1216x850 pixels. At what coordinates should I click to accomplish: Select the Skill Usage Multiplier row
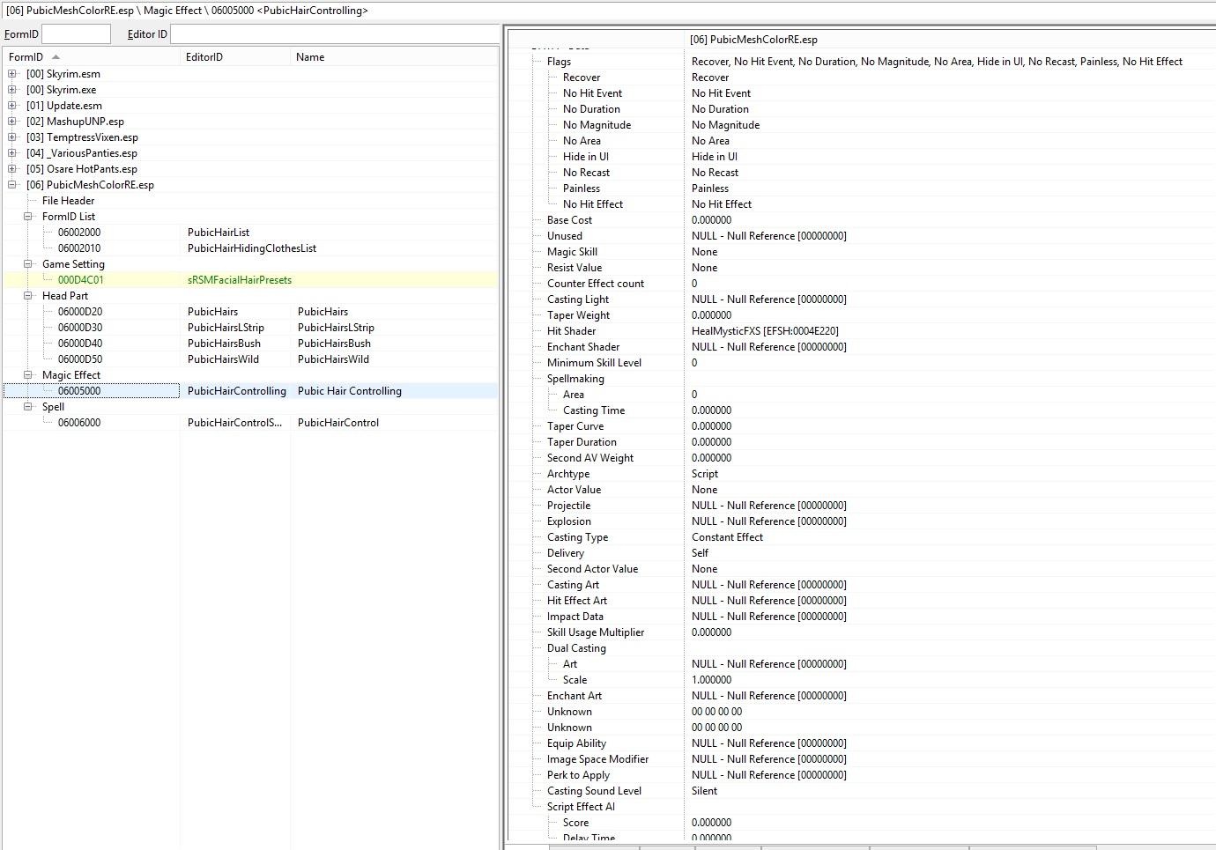pyautogui.click(x=862, y=632)
